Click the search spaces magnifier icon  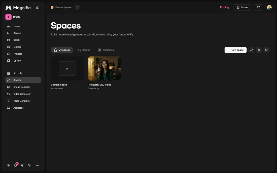[x=266, y=50]
